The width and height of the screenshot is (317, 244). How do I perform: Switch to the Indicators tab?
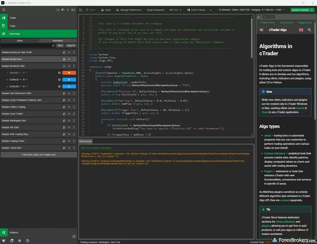(x=58, y=41)
